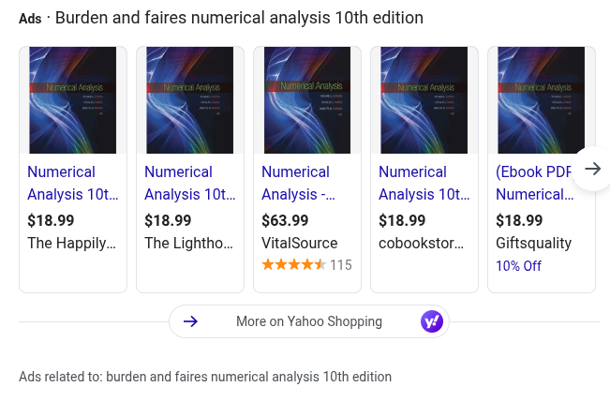This screenshot has height=402, width=610.
Task: Click the cobookstor listing's book cover image
Action: coord(424,100)
